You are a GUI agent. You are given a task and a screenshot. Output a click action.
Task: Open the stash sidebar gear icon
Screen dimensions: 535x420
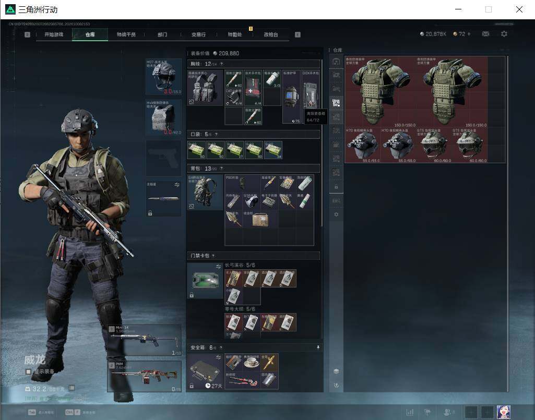(x=336, y=214)
